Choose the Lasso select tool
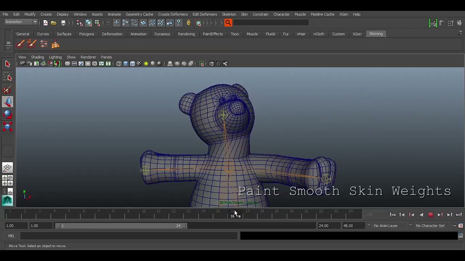 pos(8,77)
